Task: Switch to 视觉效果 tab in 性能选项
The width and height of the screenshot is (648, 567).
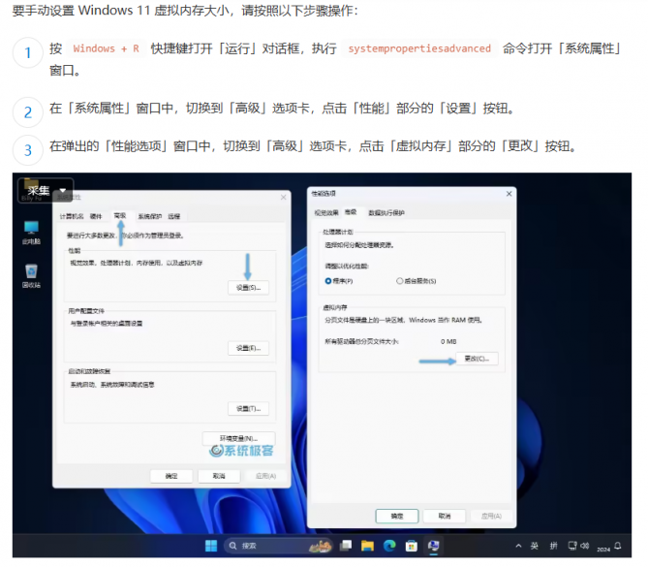Action: 325,212
